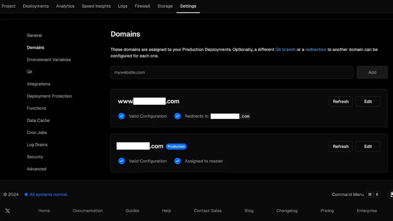Screen dimensions: 393x221
Task: Click the blue systems status dot
Action: point(26,194)
